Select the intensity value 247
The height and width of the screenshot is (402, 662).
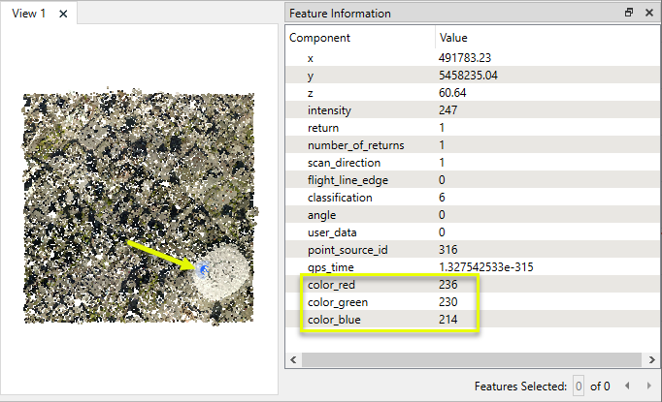[447, 110]
